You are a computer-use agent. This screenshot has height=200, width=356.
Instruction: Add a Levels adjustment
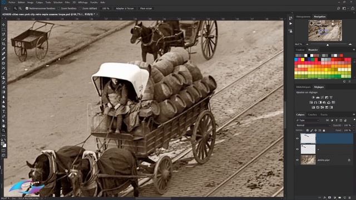click(318, 97)
